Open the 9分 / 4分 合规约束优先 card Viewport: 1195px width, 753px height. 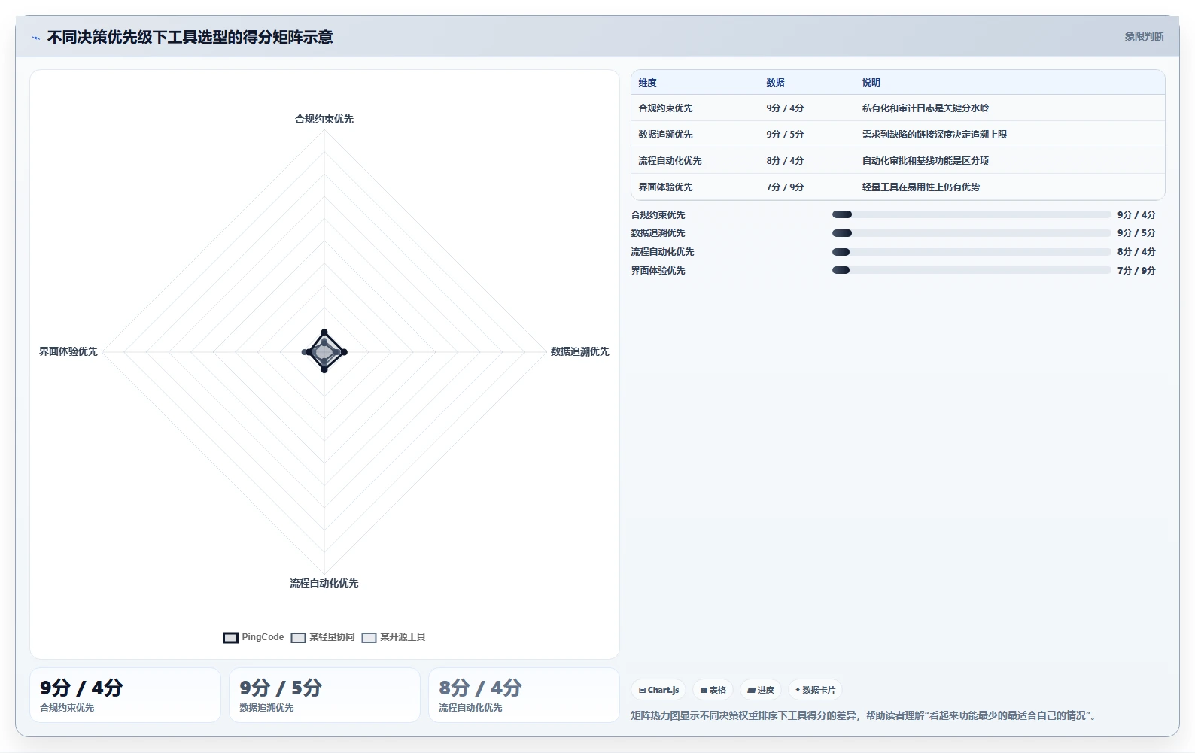click(x=125, y=695)
